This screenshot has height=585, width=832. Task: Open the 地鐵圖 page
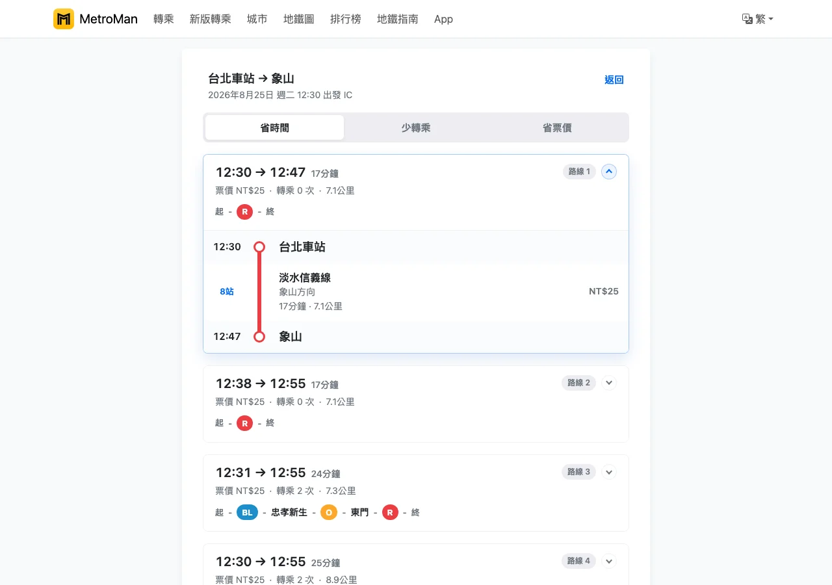click(x=299, y=19)
